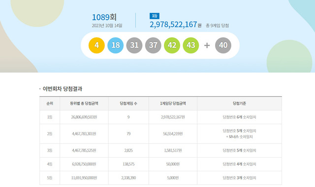Click the 5등 rank cell
The image size is (315, 187).
click(50, 178)
